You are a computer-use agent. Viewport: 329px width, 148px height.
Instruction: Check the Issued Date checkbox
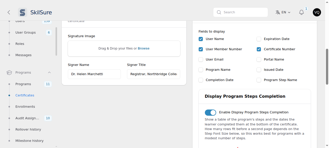click(259, 70)
